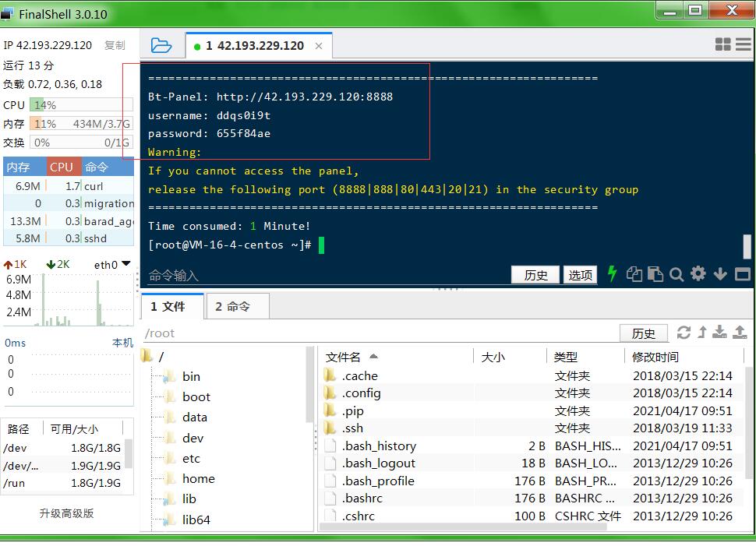Open terminal search with magnifier icon
The image size is (756, 546).
pyautogui.click(x=677, y=274)
